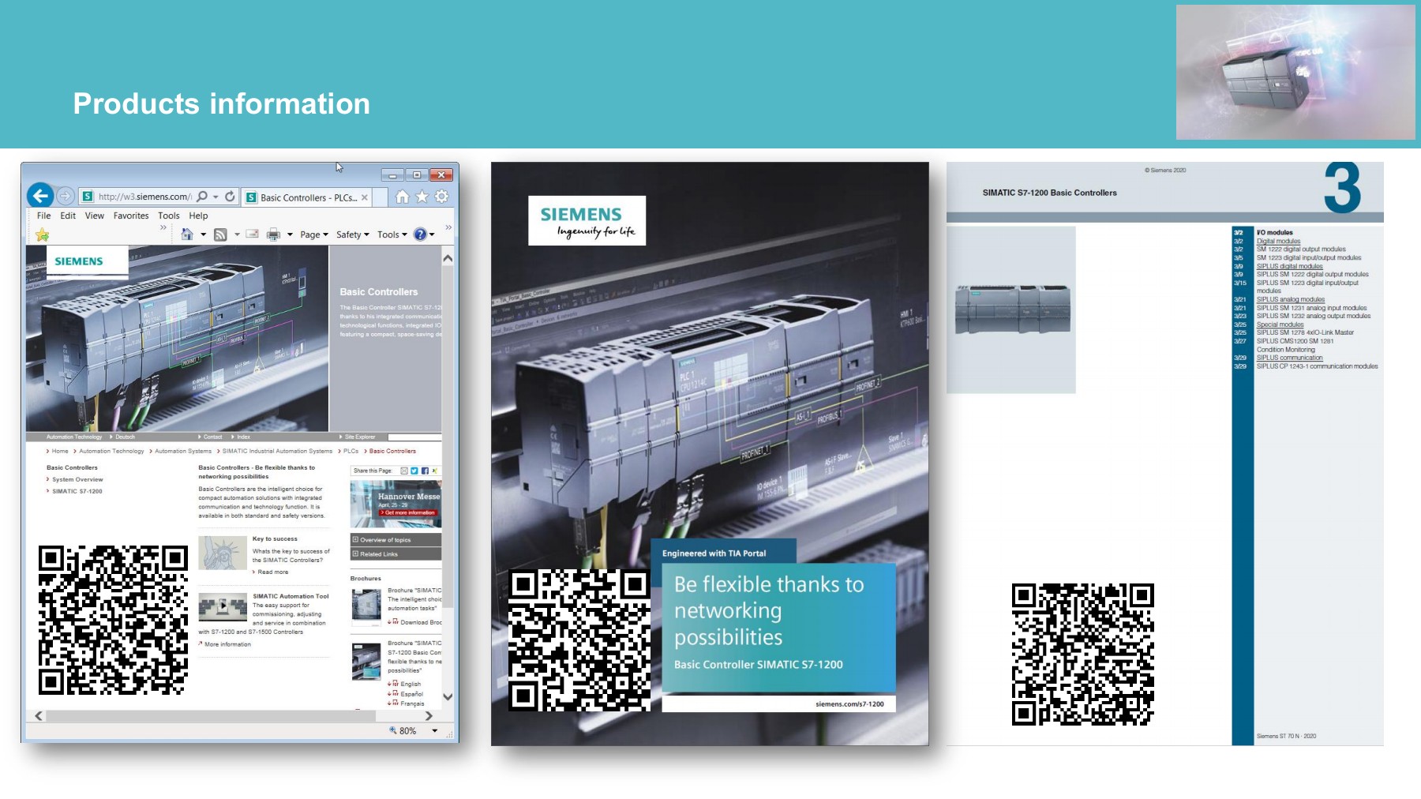This screenshot has height=799, width=1421.
Task: Click the Read more link
Action: click(272, 572)
